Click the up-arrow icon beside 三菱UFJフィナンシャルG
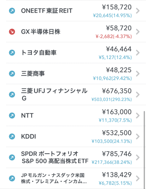146x189 pixels. tap(12, 94)
